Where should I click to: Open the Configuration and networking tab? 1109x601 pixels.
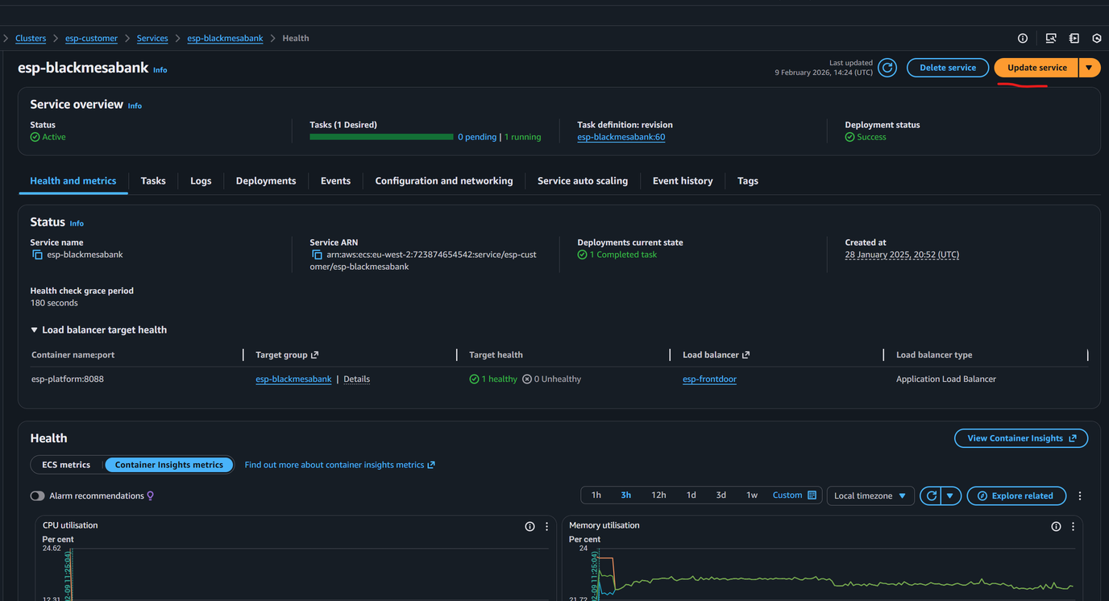[x=443, y=180]
